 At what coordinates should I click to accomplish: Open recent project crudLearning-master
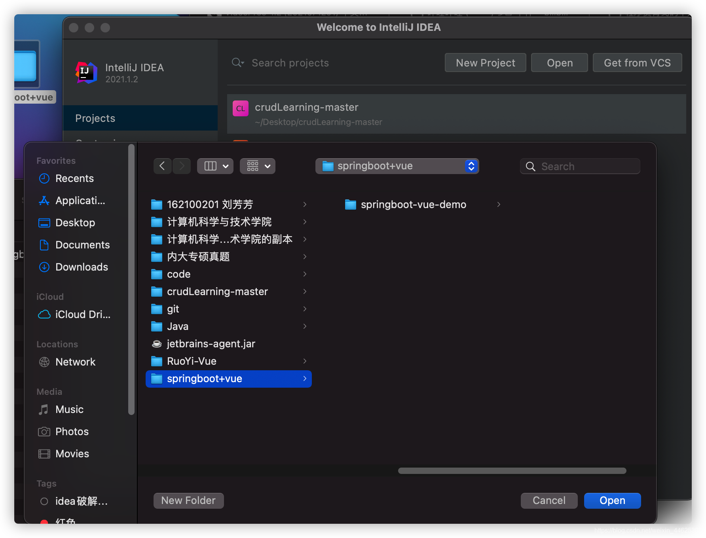(456, 114)
